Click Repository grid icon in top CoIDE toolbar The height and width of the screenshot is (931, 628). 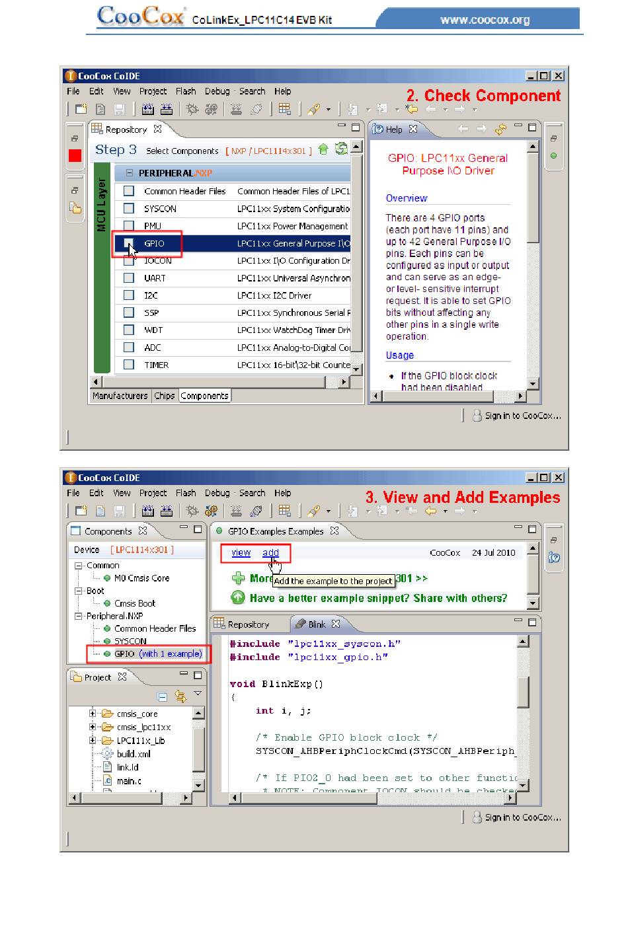point(285,109)
